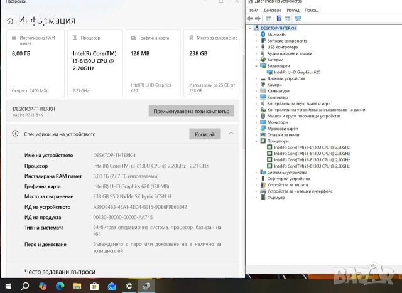Screen dimensions: 402x293
Task: Click the Камери camera icon
Action: point(263,85)
